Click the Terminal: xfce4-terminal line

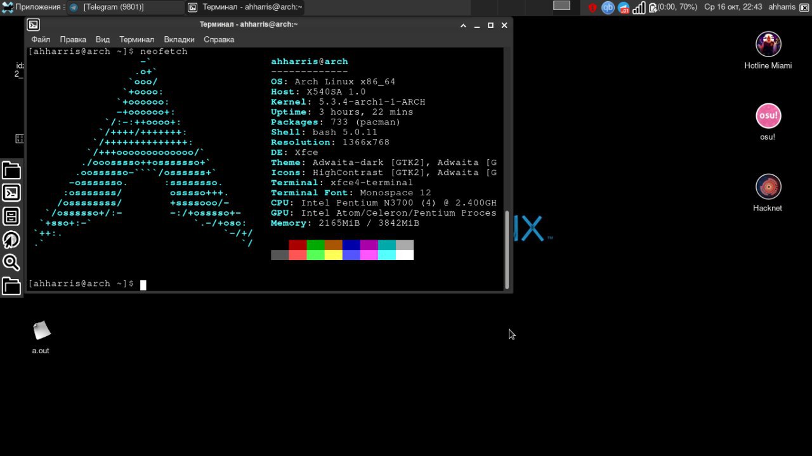[342, 183]
